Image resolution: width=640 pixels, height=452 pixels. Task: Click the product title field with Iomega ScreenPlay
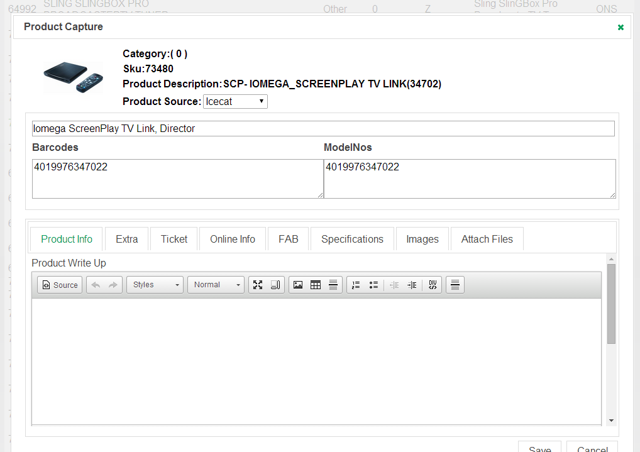(323, 129)
